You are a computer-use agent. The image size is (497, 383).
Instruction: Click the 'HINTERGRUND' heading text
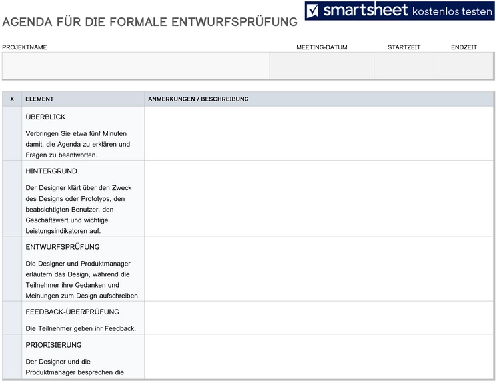[x=51, y=171]
